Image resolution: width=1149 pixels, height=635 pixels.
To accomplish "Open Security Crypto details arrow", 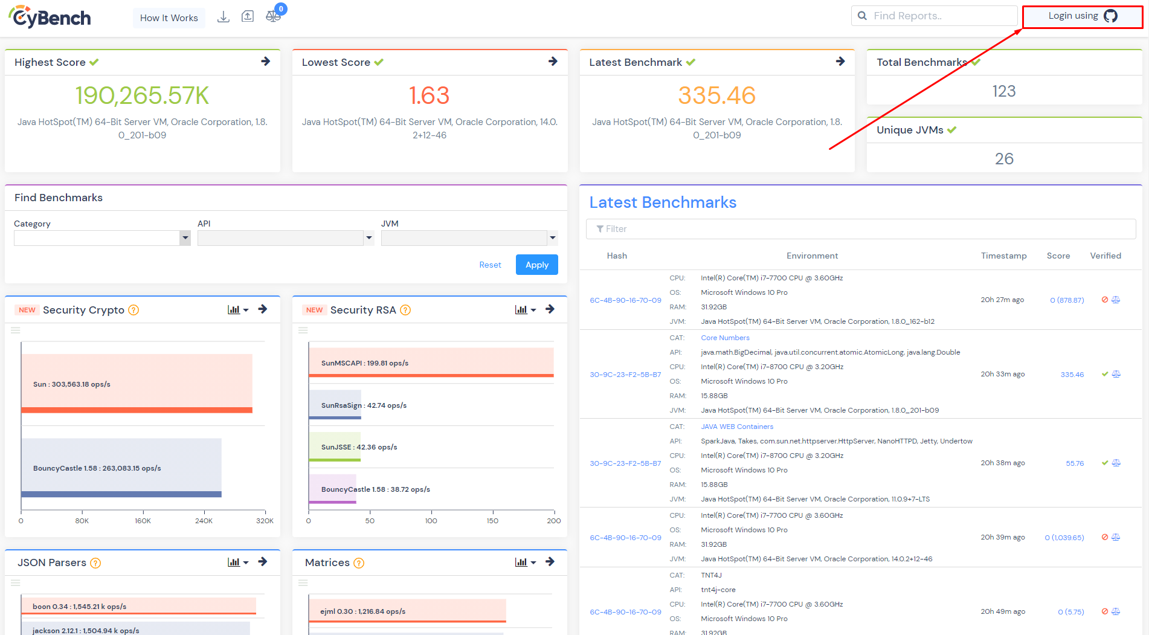I will [x=263, y=309].
